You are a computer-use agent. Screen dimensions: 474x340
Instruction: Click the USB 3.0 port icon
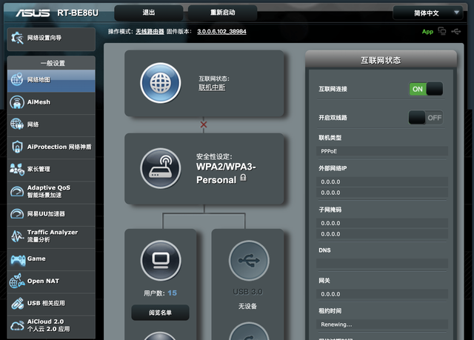[249, 261]
